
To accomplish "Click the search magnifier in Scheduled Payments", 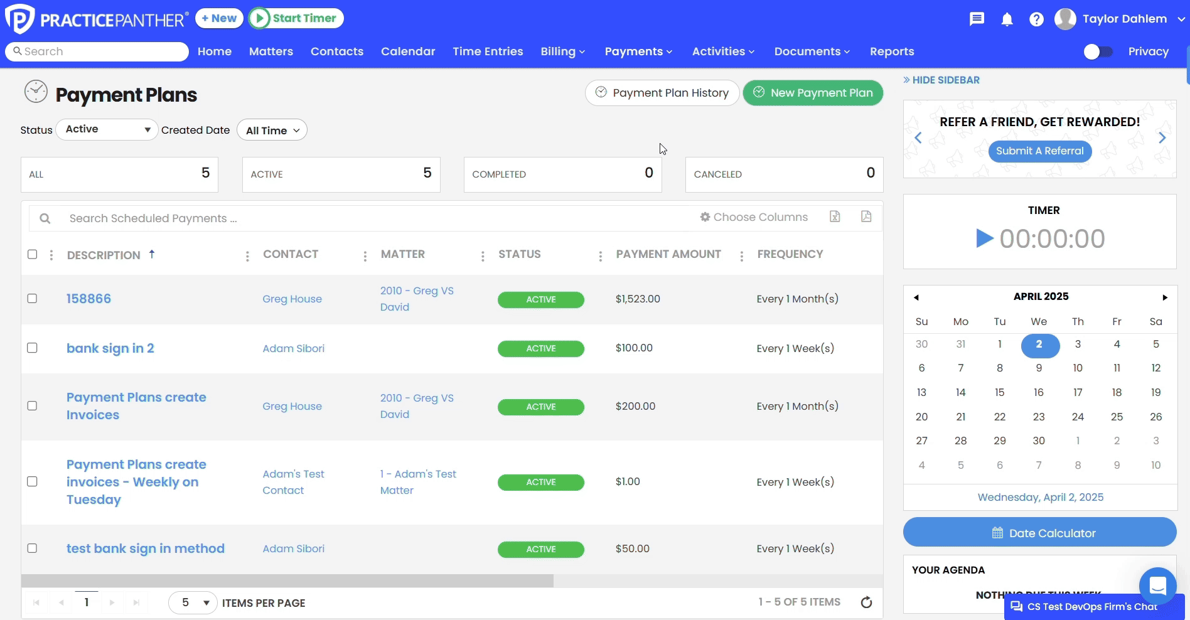I will pyautogui.click(x=45, y=218).
